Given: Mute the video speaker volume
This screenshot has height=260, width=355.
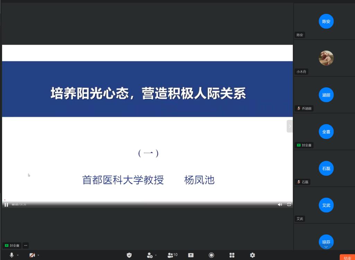Looking at the screenshot, I should 280,205.
